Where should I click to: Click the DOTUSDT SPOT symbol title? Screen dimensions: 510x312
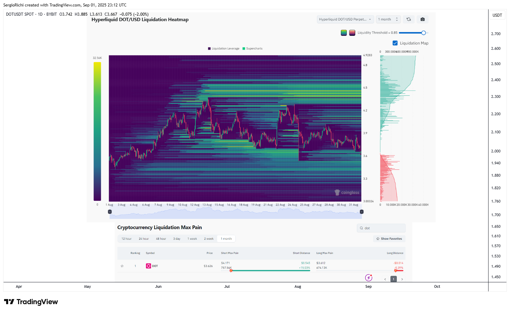pyautogui.click(x=20, y=14)
